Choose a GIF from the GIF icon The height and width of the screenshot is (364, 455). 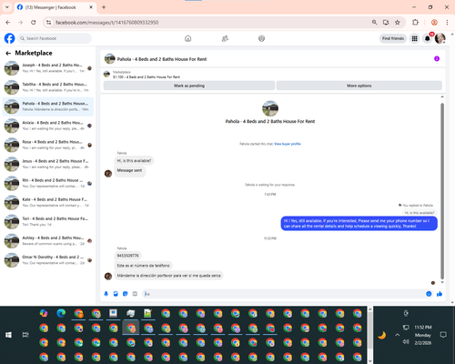[135, 294]
